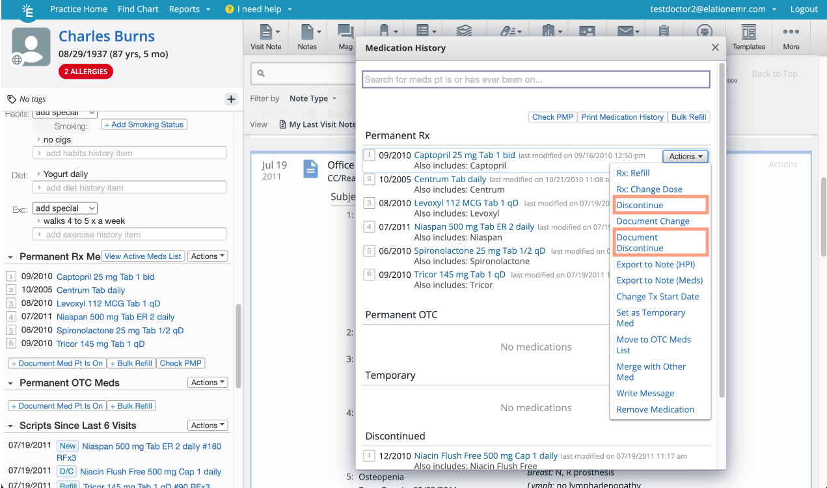The image size is (827, 488).
Task: Click the people group circle toolbar icon
Action: 704,31
